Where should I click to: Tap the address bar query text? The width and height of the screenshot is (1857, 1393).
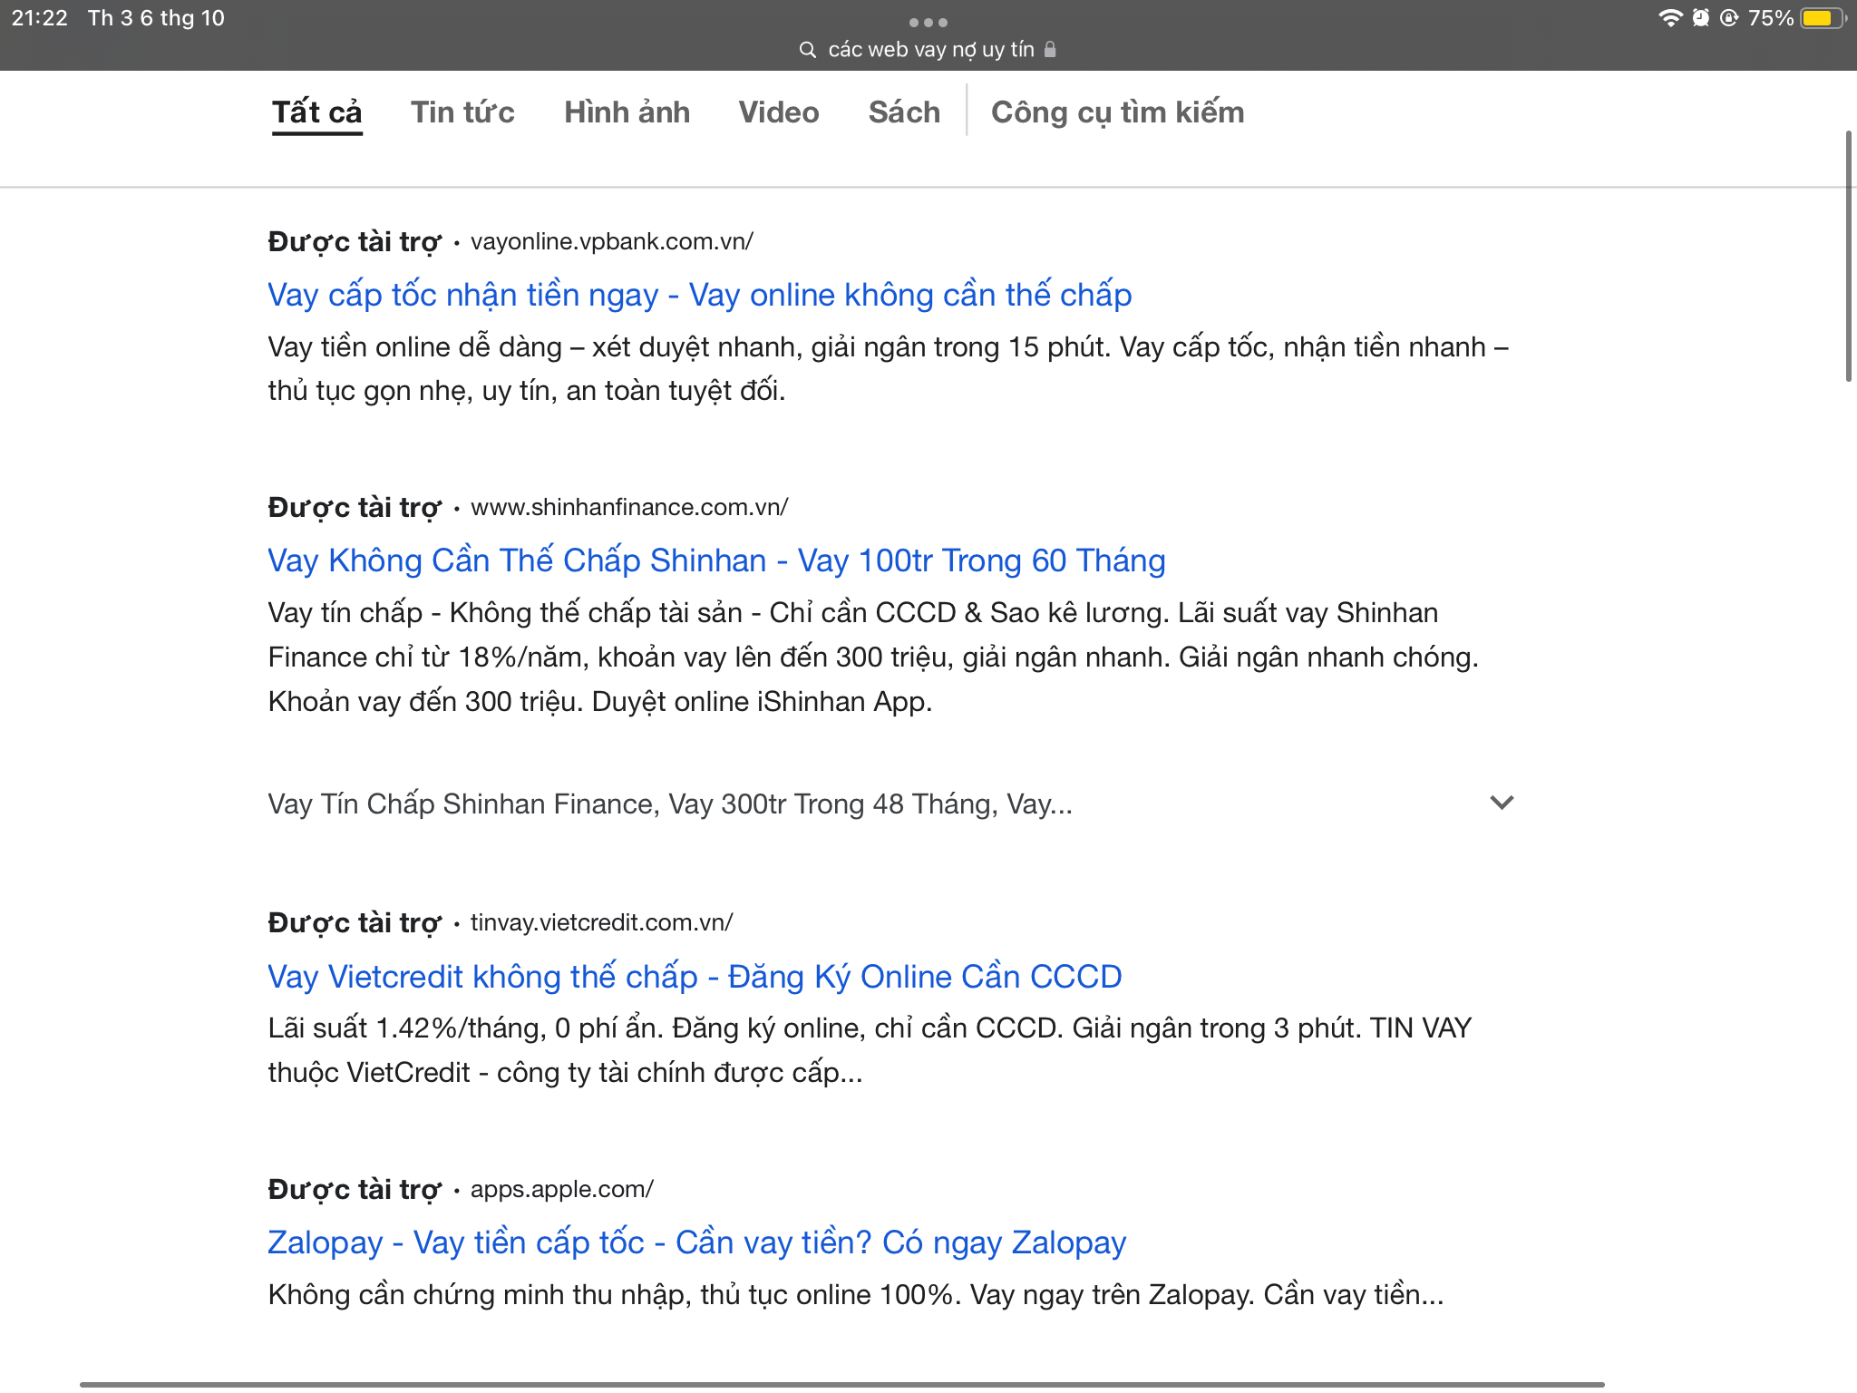(931, 50)
